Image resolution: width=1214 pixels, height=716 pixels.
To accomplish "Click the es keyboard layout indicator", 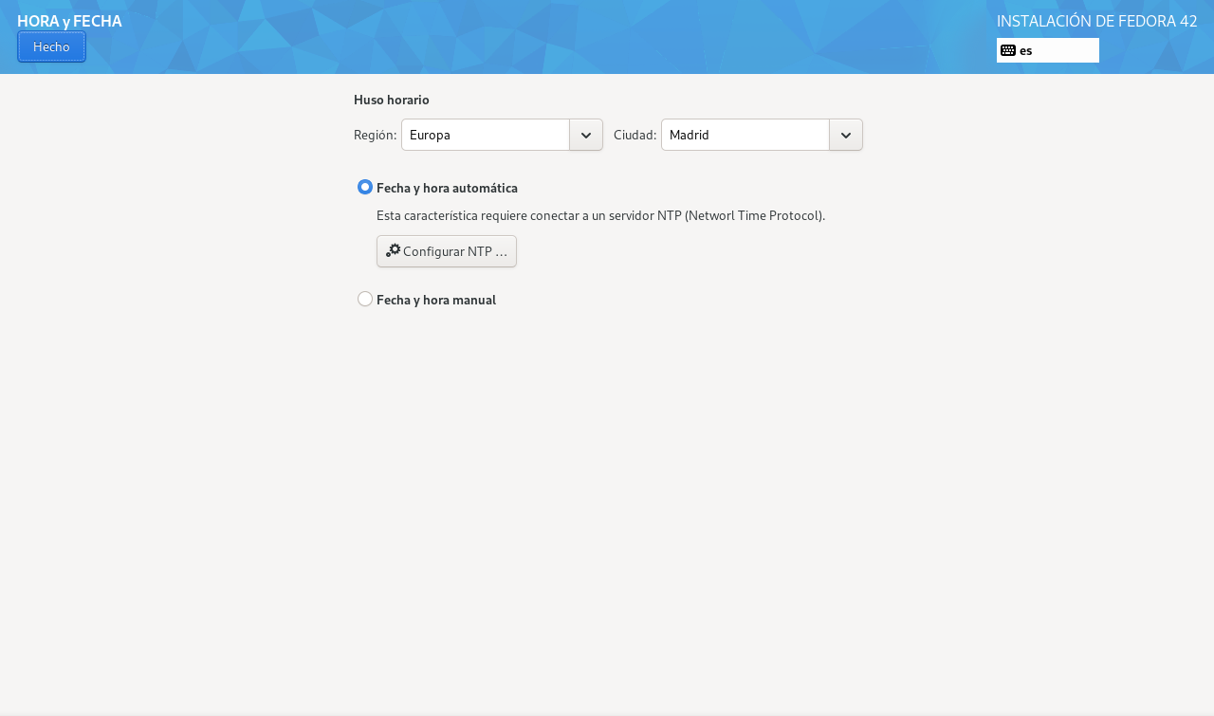I will (1026, 50).
